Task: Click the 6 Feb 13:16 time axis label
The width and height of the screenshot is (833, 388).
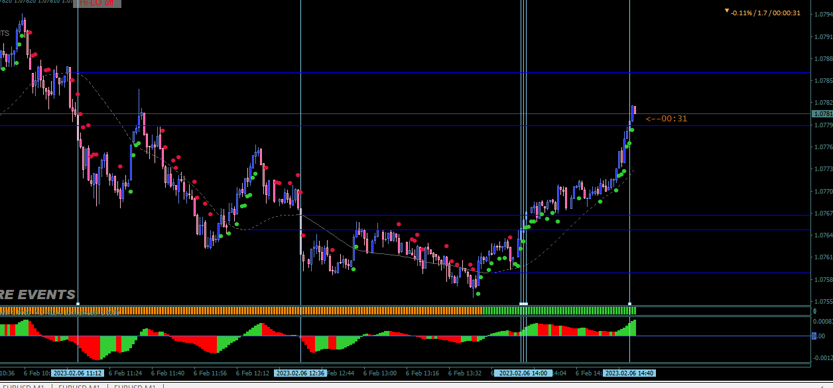Action: click(x=422, y=373)
